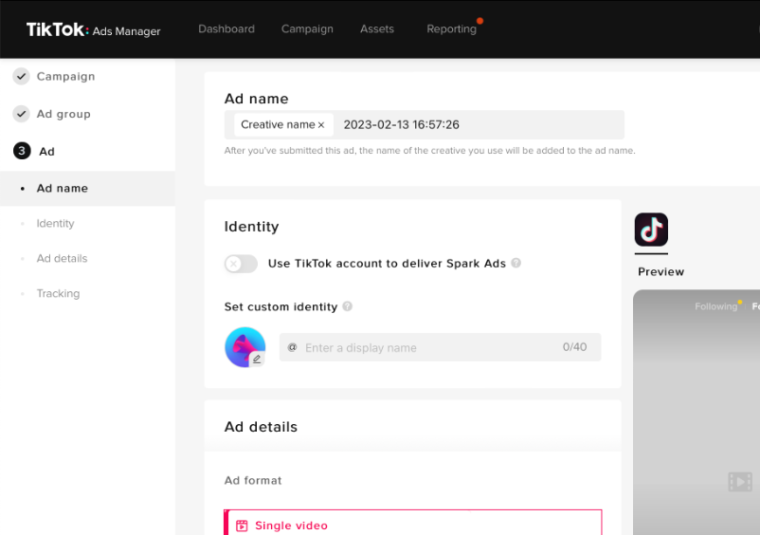Click the Creative name tag

coord(283,124)
